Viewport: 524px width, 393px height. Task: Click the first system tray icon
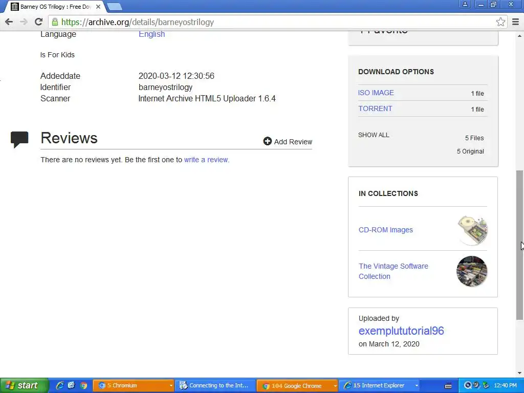468,385
